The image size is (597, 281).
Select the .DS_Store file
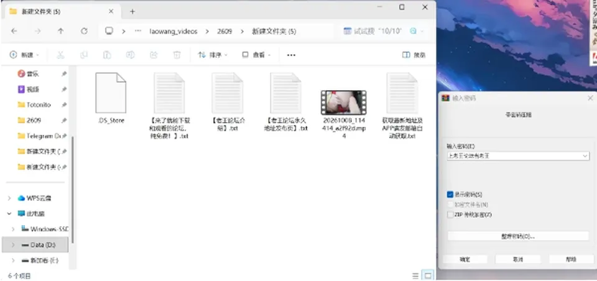111,99
